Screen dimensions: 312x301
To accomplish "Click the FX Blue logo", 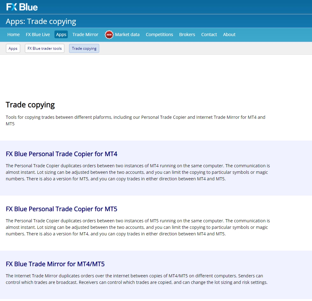I will coord(22,7).
